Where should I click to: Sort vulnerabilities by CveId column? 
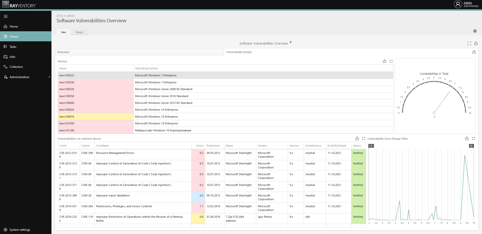(x=69, y=146)
